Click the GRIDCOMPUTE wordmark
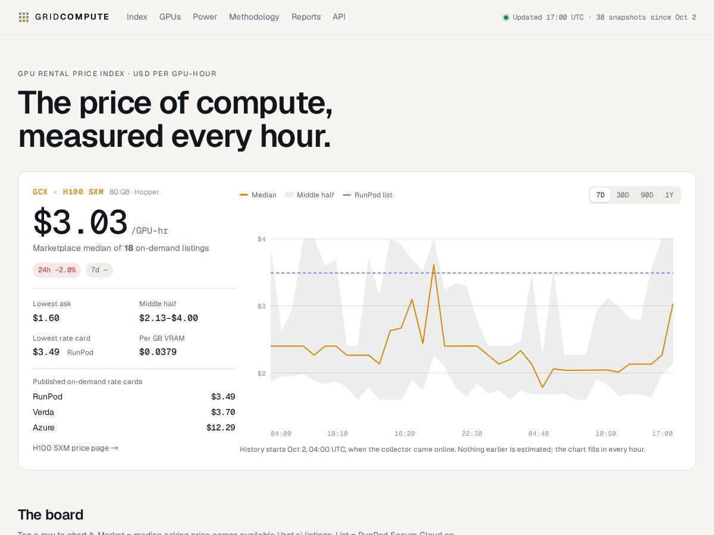 [72, 17]
